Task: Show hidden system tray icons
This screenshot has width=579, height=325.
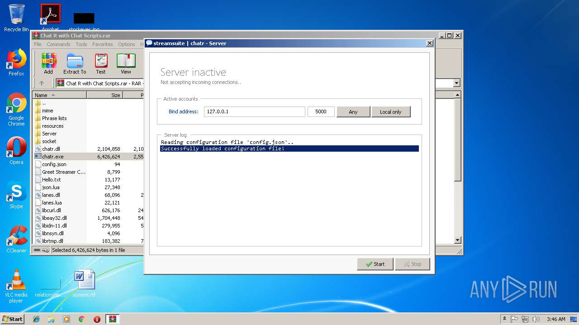Action: (x=504, y=319)
